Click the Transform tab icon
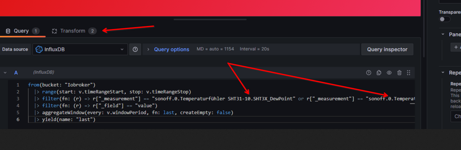 55,31
